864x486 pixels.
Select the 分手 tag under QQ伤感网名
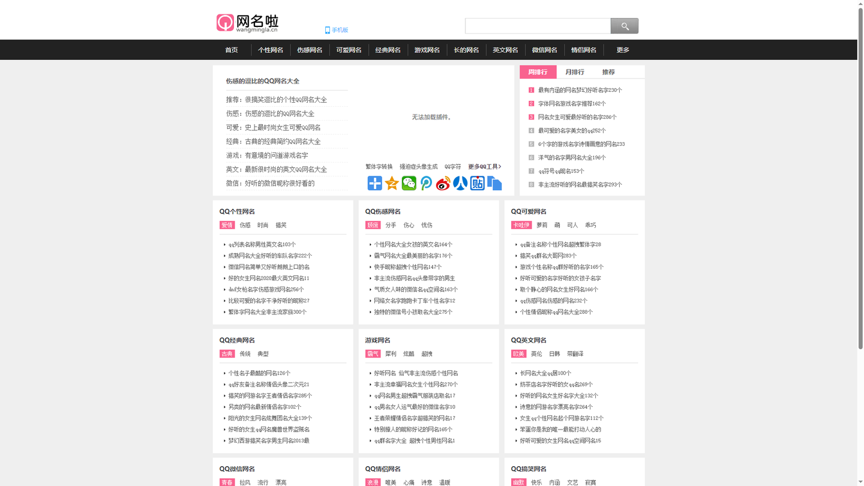coord(391,225)
